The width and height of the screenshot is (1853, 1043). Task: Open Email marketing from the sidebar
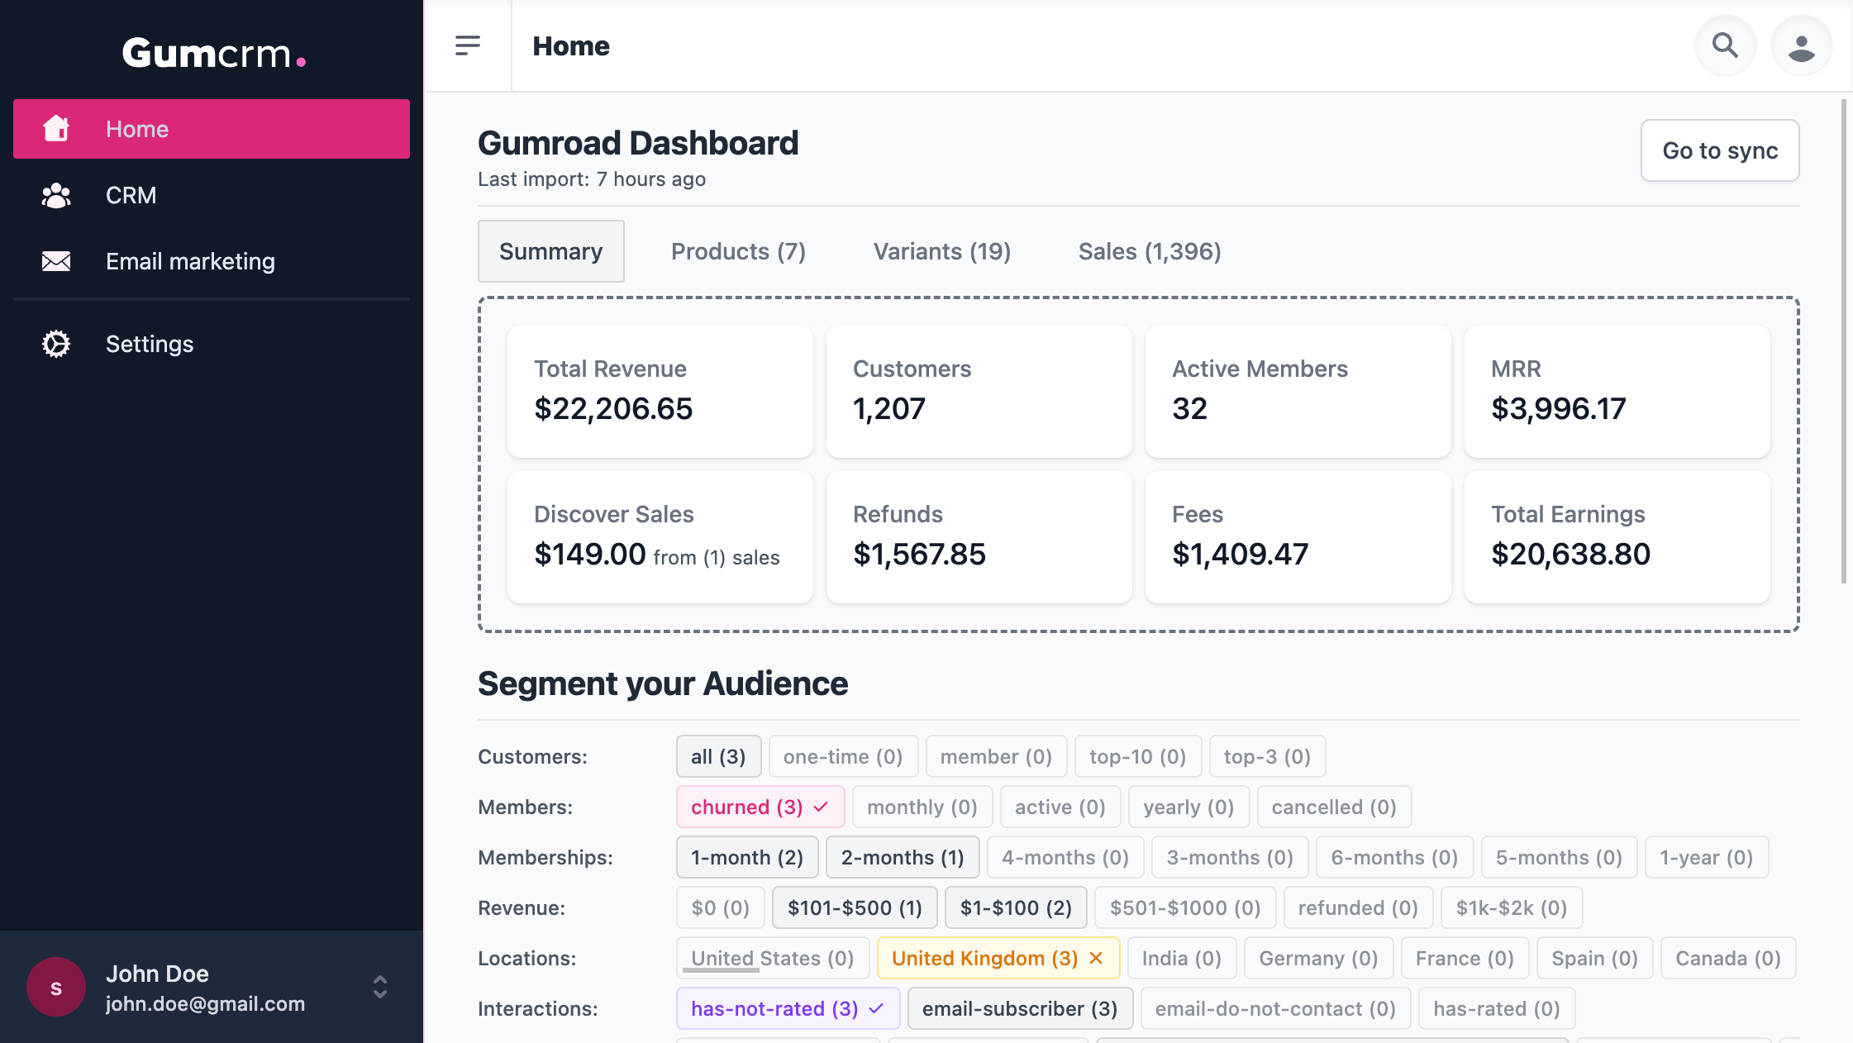(211, 261)
